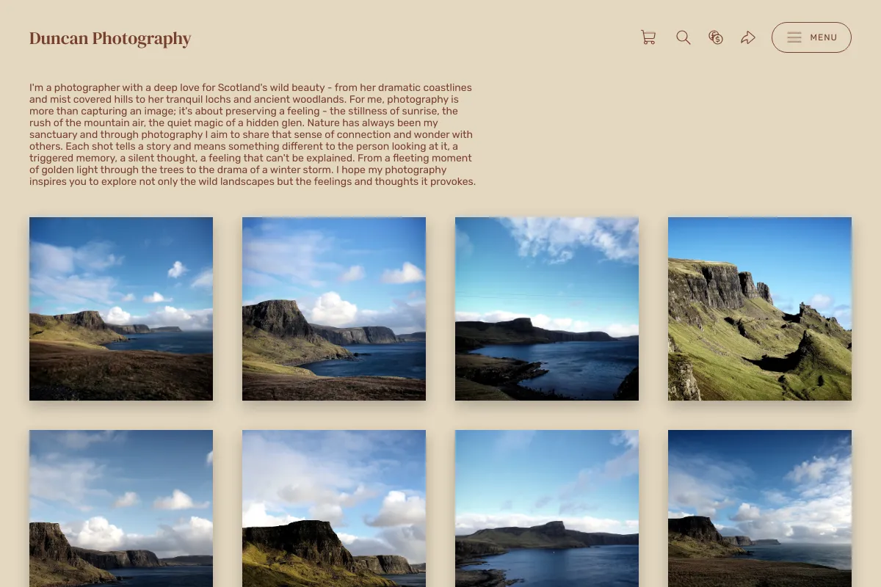Click the MENU text label

(824, 37)
